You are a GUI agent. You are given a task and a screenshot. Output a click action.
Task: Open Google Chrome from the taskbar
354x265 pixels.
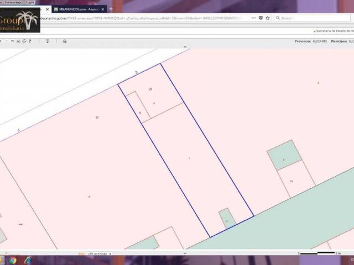click(13, 260)
